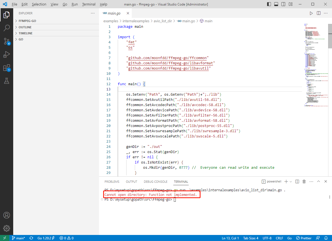Click the notifications bell icon
The width and height of the screenshot is (332, 241).
[x=326, y=238]
